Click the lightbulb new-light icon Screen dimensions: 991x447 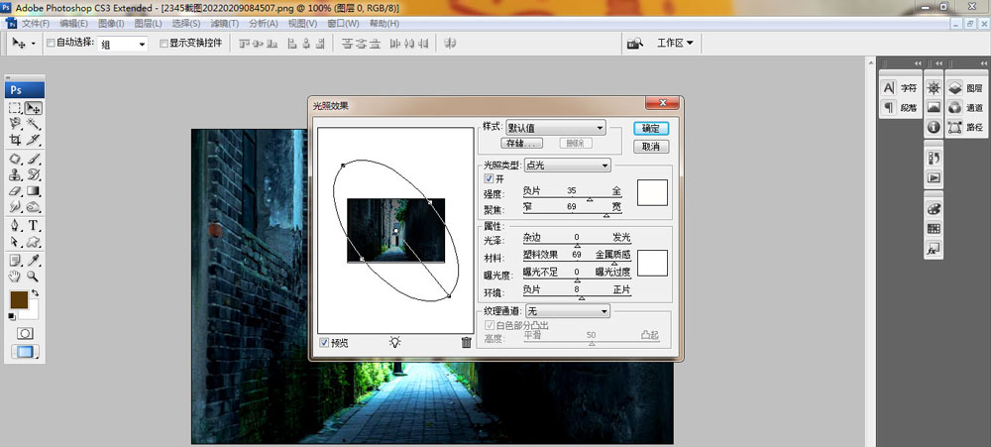click(395, 342)
